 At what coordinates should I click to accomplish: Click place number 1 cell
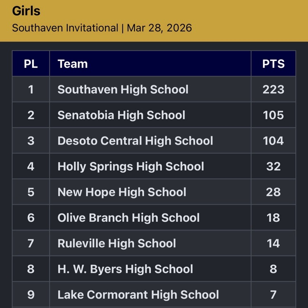tap(31, 90)
